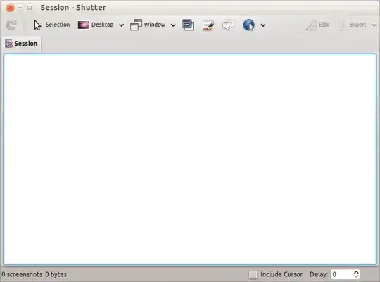
Task: Capture a window section icon
Action: click(x=188, y=25)
